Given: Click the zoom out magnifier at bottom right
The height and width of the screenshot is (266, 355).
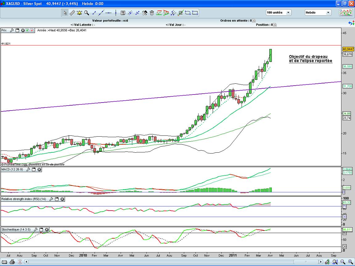Looking at the screenshot, I should 343,262.
